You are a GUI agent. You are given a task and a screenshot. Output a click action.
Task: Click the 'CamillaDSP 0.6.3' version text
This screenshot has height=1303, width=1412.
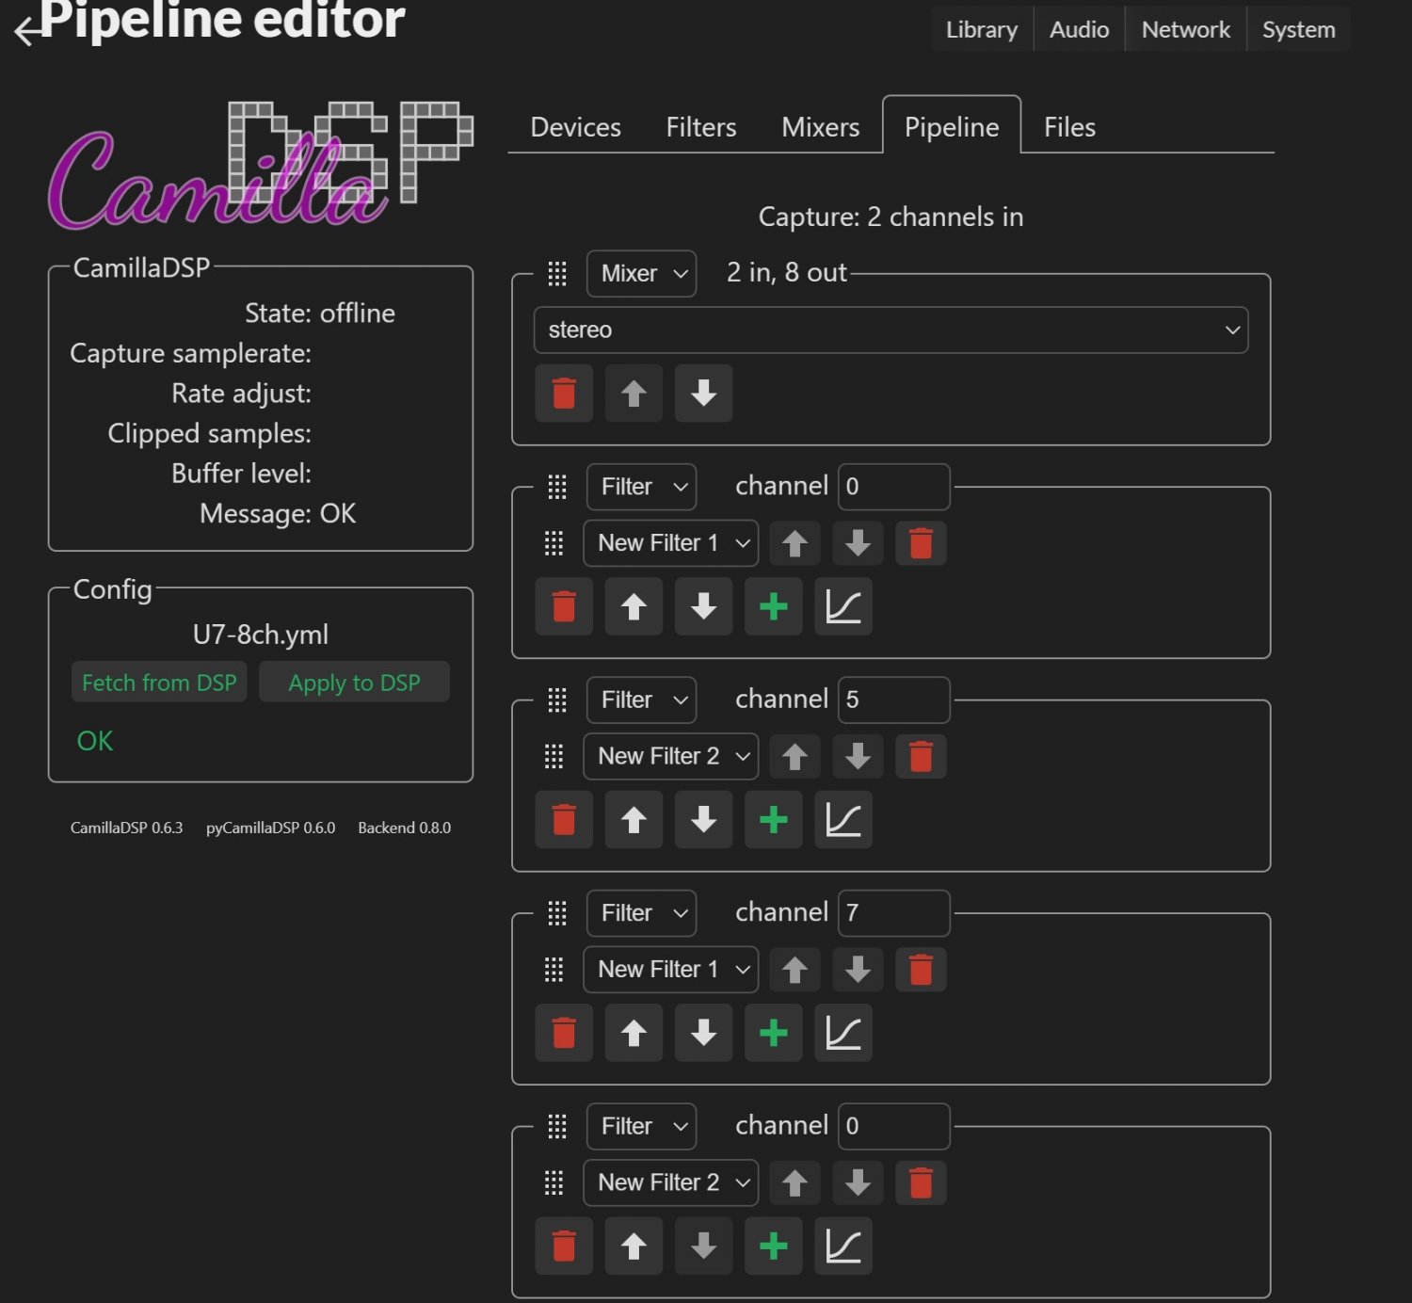point(126,828)
